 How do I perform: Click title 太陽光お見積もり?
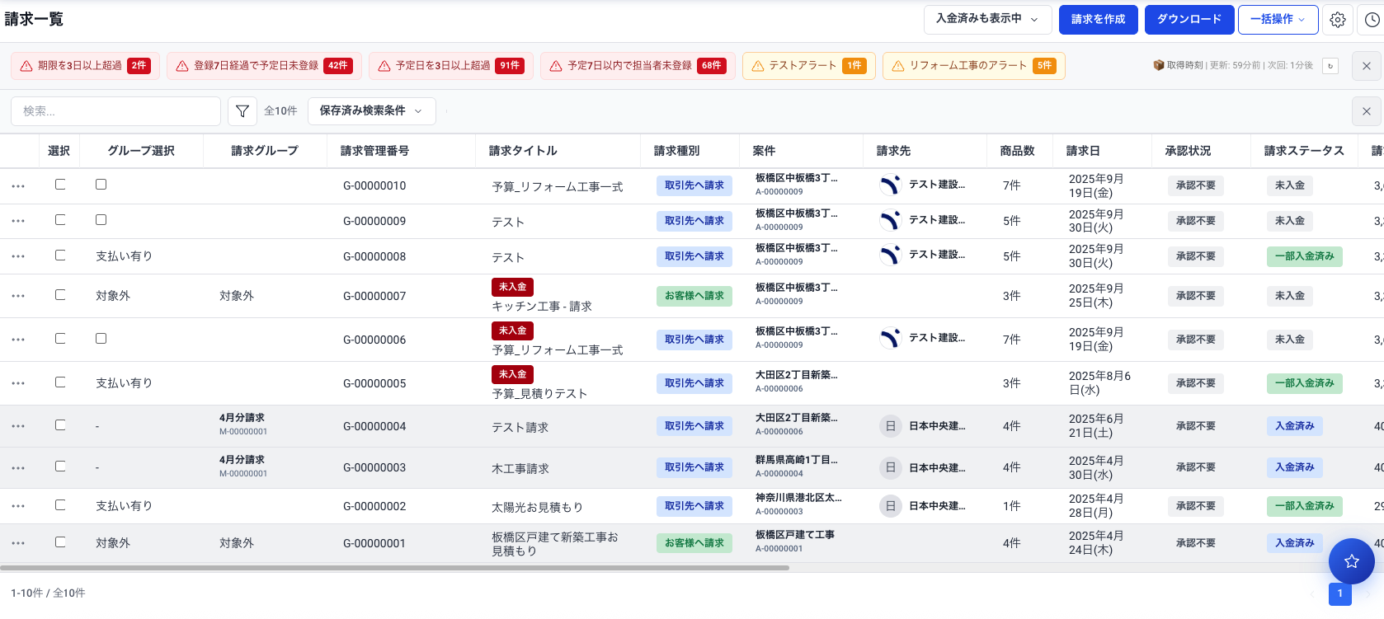pos(538,508)
